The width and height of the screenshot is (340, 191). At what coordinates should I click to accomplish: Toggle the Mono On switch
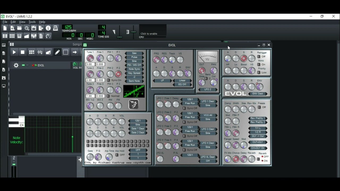[x=259, y=64]
